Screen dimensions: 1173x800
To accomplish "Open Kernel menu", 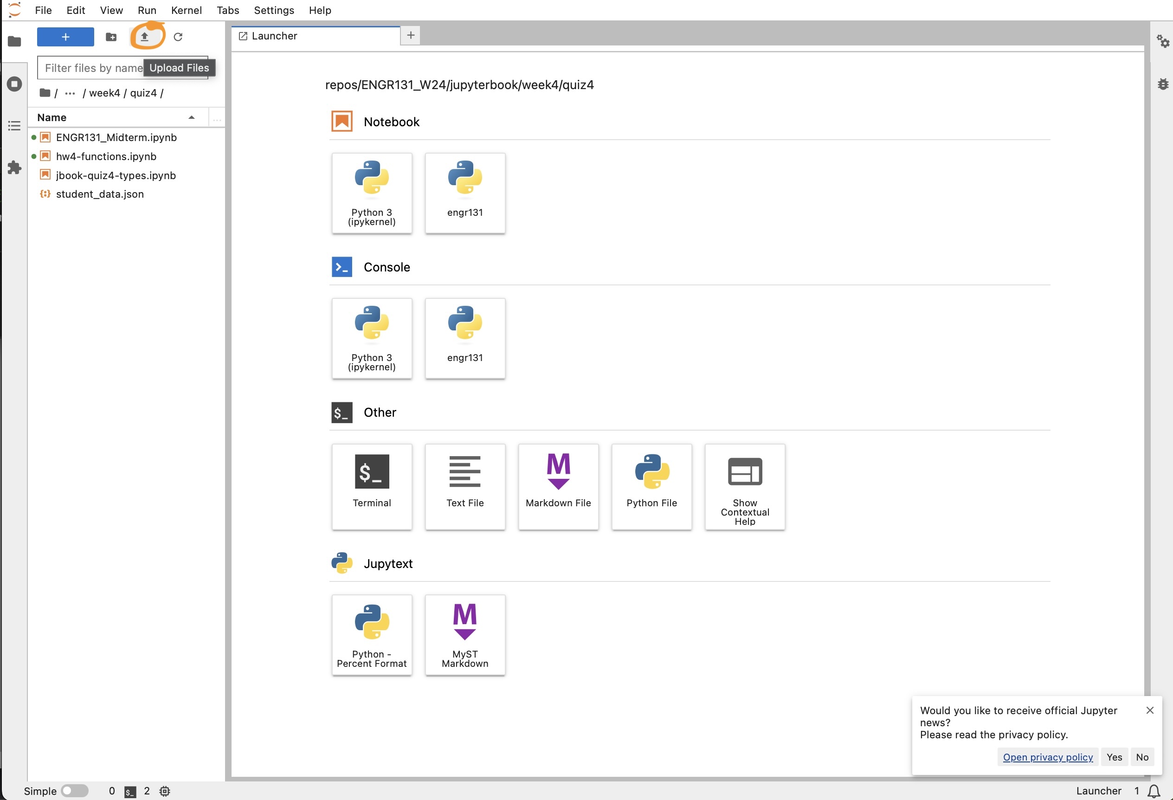I will [186, 10].
